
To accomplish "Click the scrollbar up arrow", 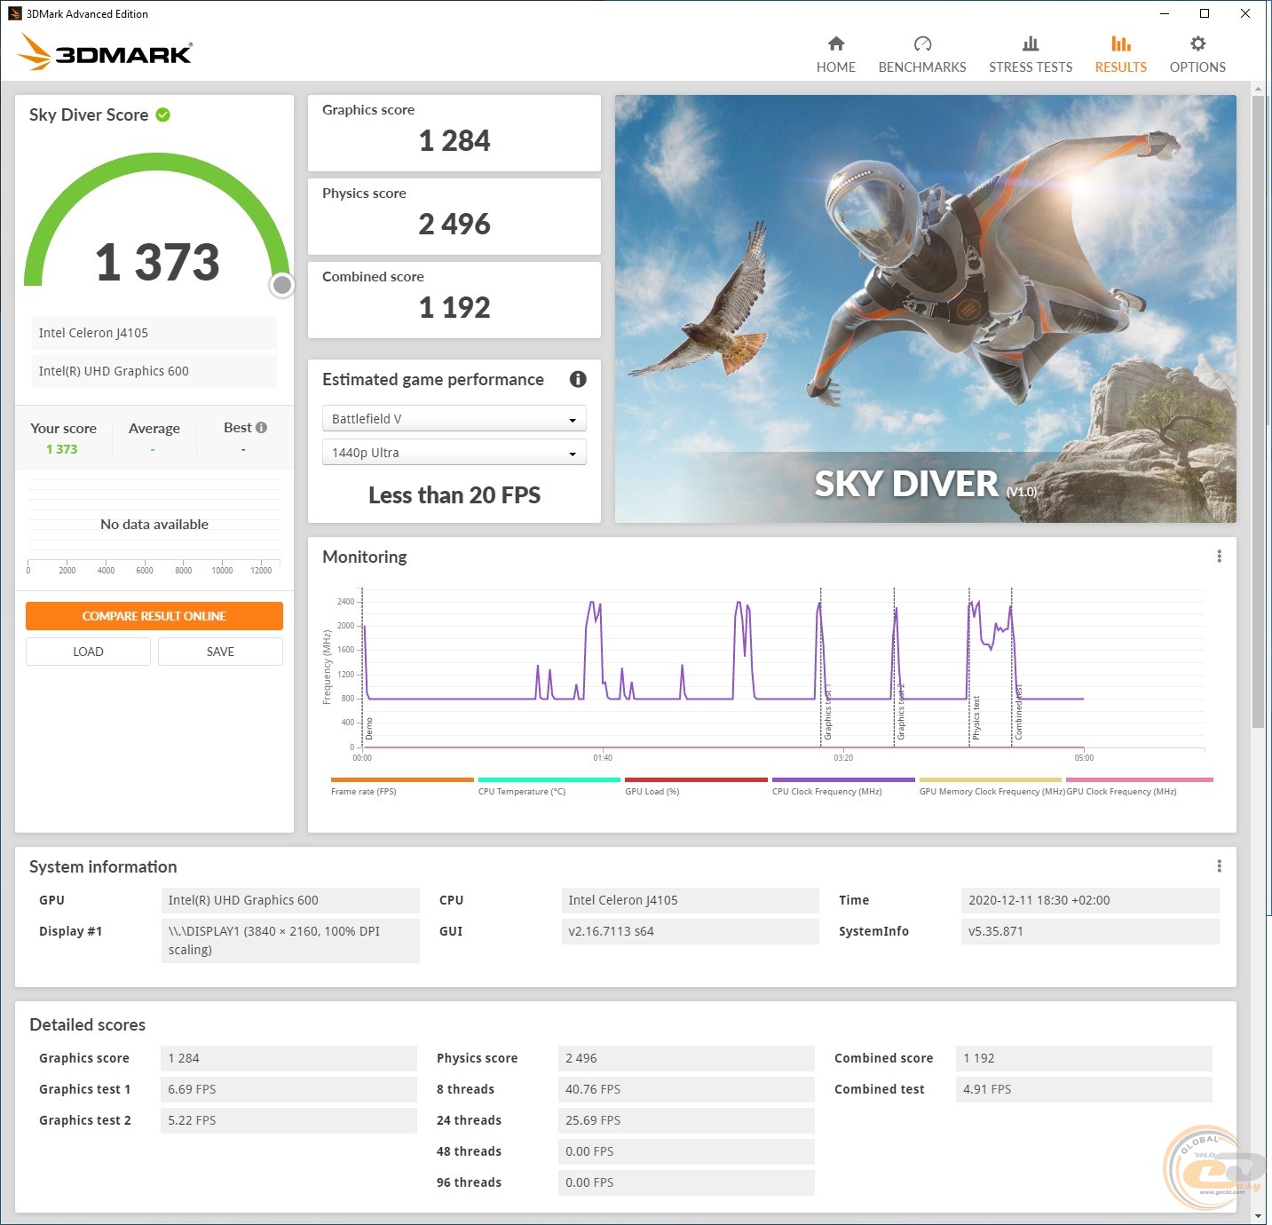I will (1258, 89).
